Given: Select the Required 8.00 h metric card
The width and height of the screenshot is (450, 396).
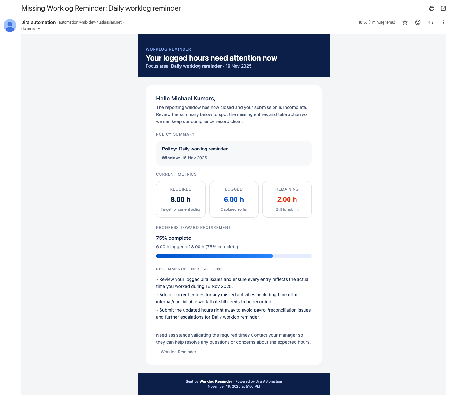Looking at the screenshot, I should [181, 199].
